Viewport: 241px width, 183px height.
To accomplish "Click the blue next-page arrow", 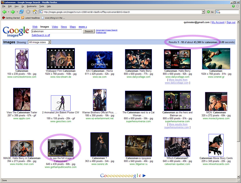I will click(x=144, y=176).
